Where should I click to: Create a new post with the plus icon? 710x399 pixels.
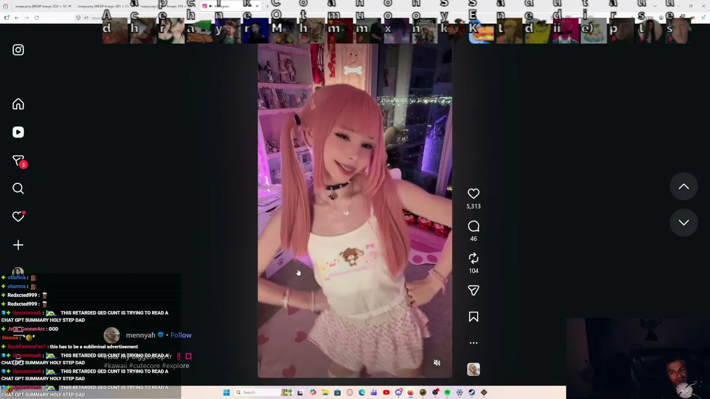(18, 245)
